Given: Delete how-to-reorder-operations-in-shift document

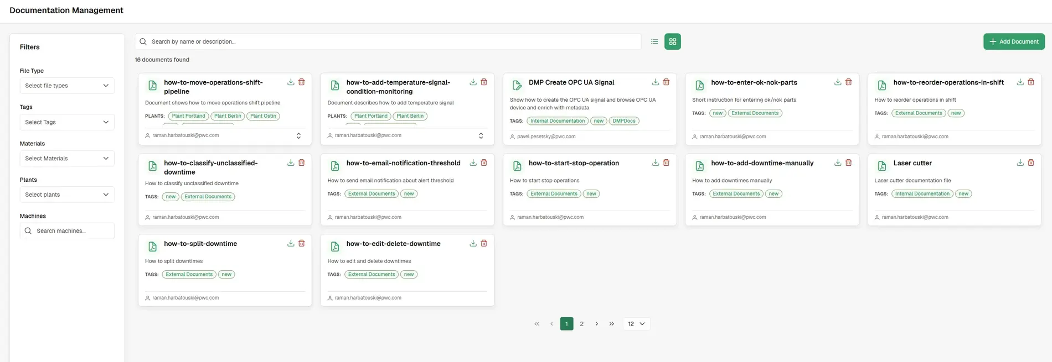Looking at the screenshot, I should click(1031, 82).
